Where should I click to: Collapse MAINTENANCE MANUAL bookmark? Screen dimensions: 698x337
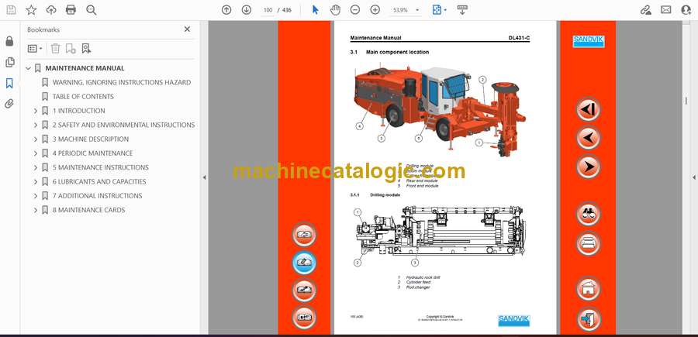tap(29, 68)
